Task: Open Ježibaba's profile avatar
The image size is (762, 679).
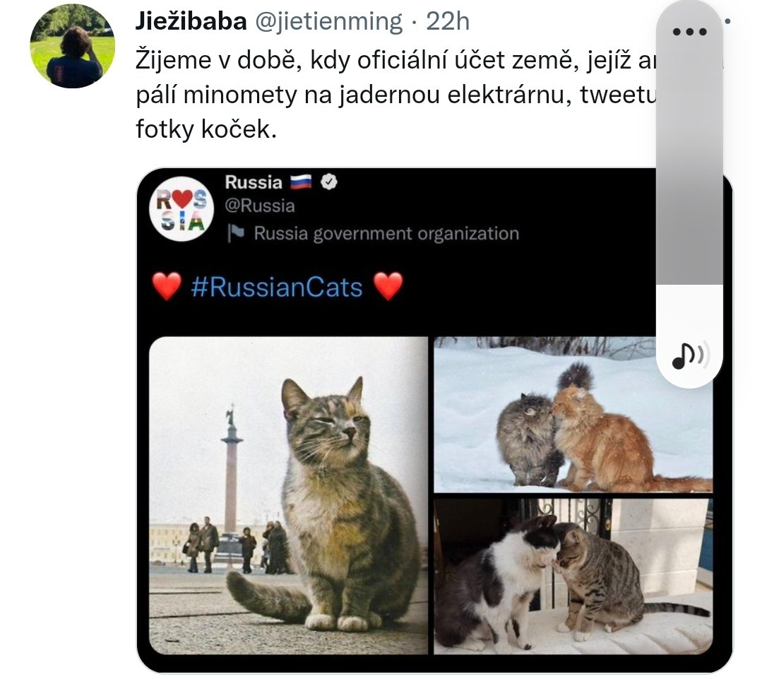Action: 73,46
